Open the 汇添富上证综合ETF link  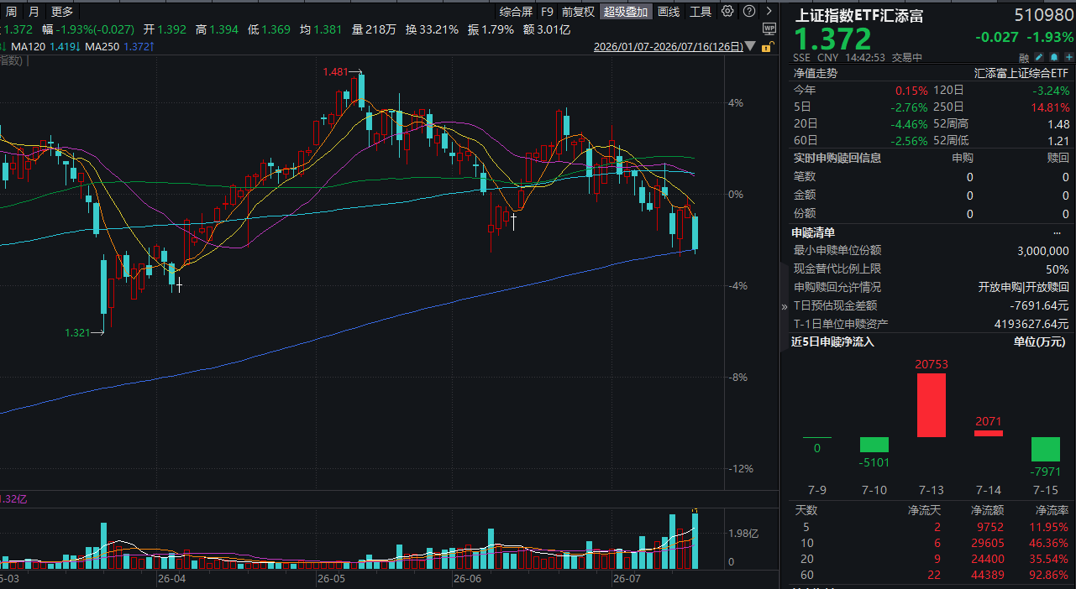coord(1021,73)
